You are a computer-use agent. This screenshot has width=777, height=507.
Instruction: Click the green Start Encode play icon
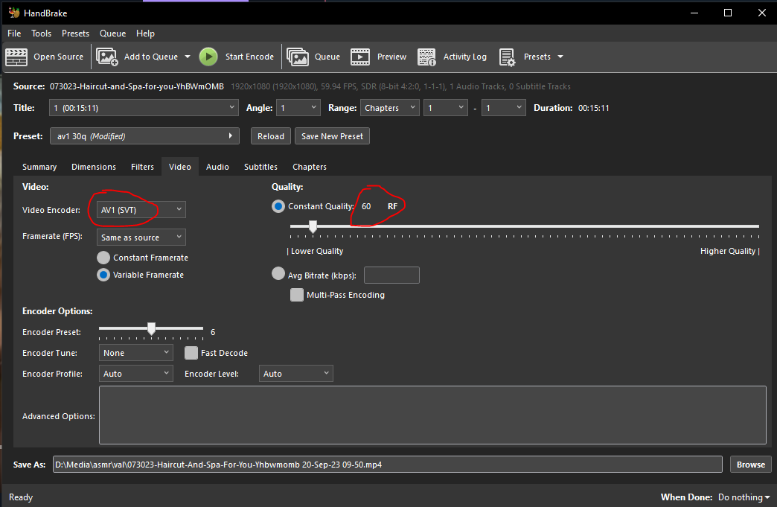(208, 57)
